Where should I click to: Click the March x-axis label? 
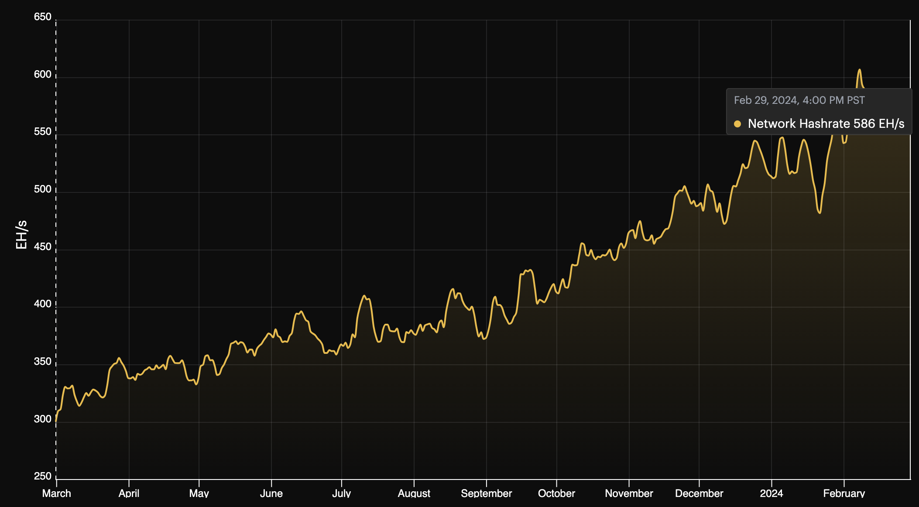57,493
